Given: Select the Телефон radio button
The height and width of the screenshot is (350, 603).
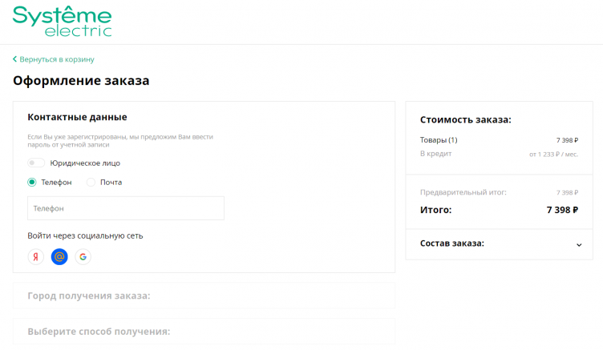Looking at the screenshot, I should point(32,182).
